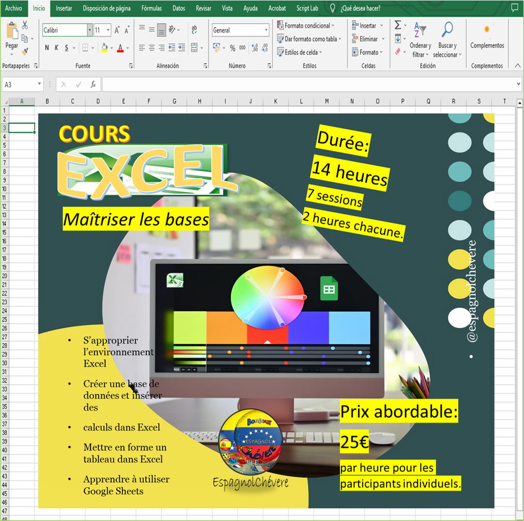524x521 pixels.
Task: Switch to Disposición de página tab
Action: pyautogui.click(x=107, y=8)
